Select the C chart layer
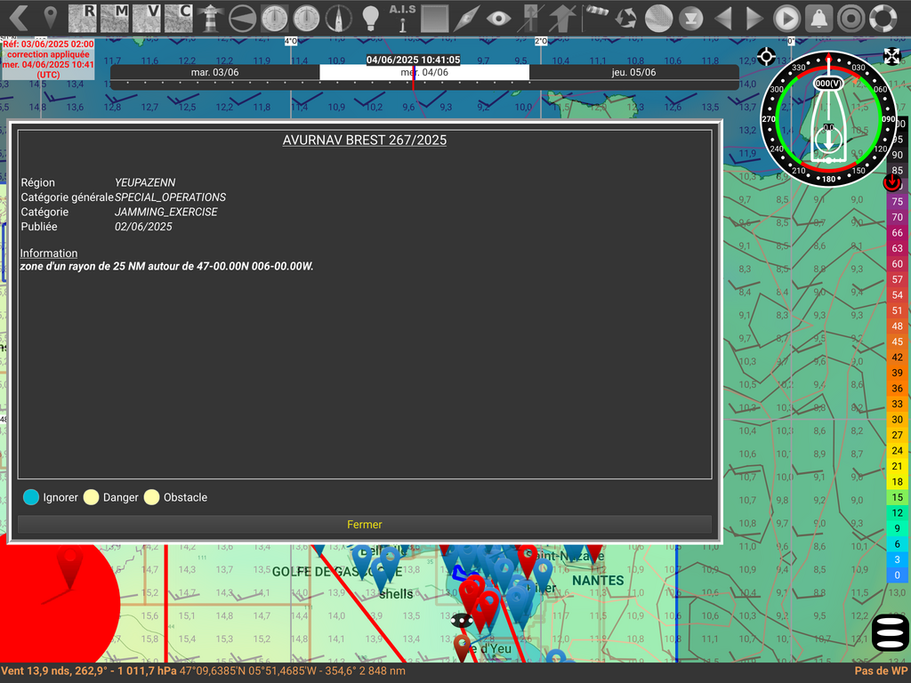The width and height of the screenshot is (911, 683). [x=178, y=18]
